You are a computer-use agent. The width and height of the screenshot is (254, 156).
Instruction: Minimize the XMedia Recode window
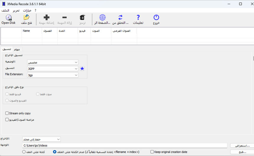pos(229,4)
